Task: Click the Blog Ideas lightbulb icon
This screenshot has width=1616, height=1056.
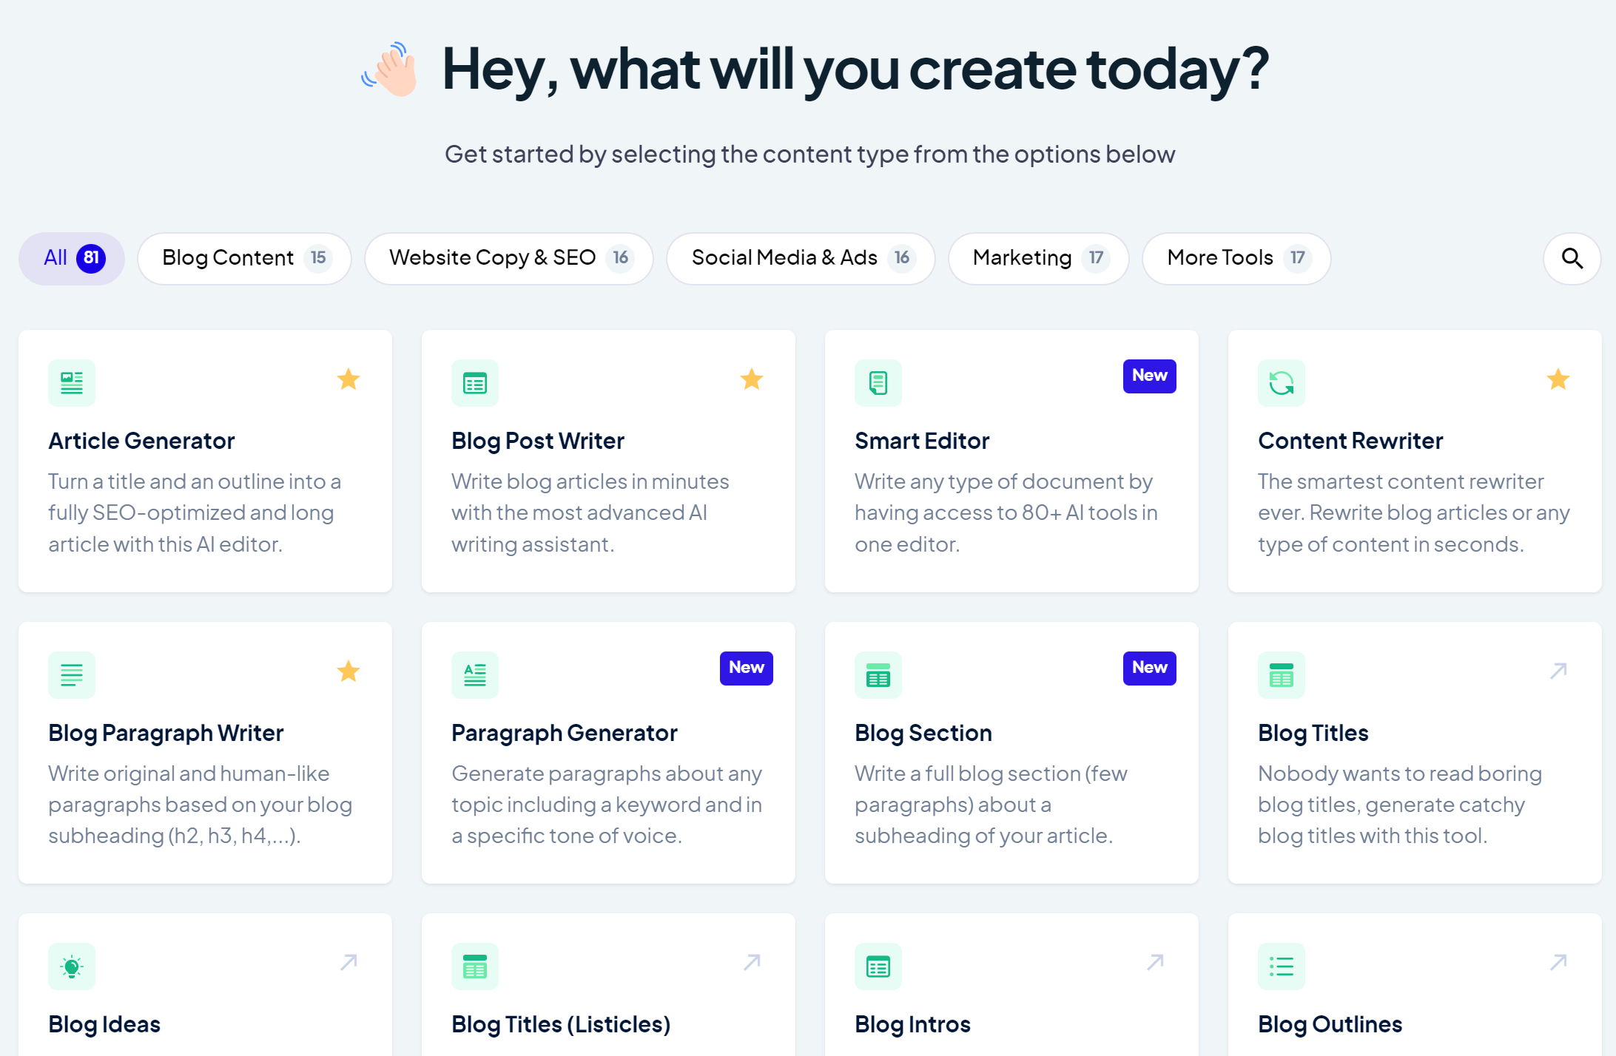Action: click(x=72, y=966)
